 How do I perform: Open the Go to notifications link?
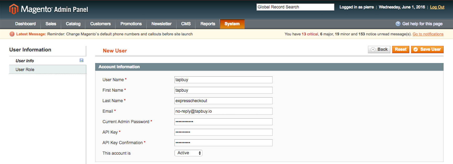click(x=428, y=34)
